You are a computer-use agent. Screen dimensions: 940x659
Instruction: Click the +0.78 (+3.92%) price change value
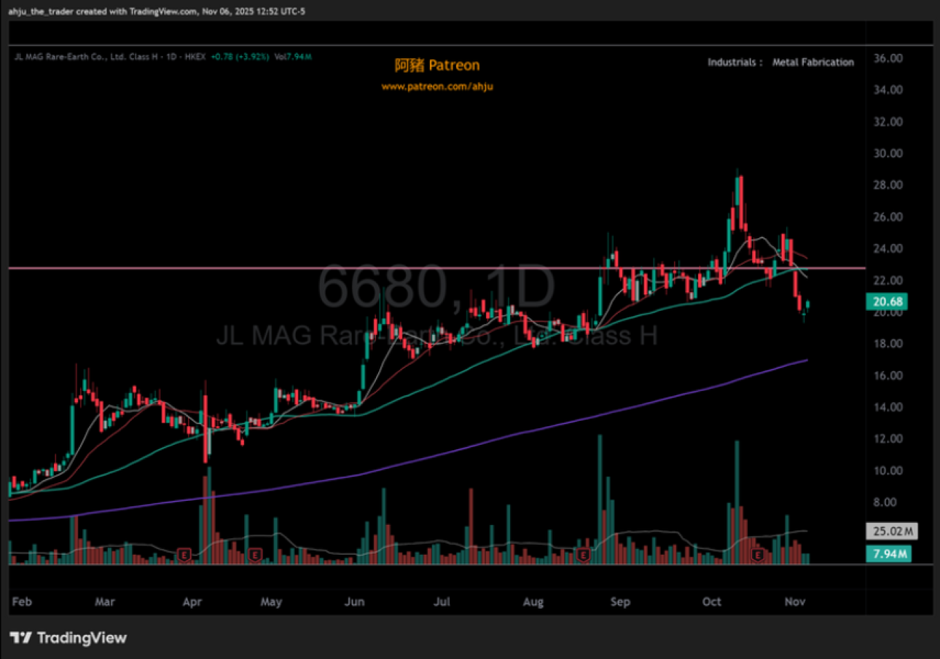tap(239, 57)
